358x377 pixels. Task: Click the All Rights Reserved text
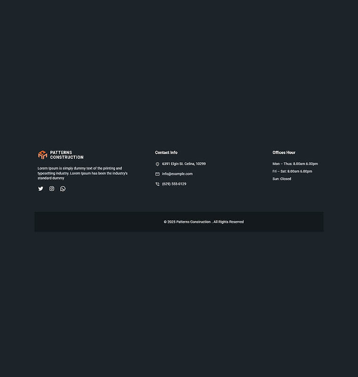coord(228,222)
